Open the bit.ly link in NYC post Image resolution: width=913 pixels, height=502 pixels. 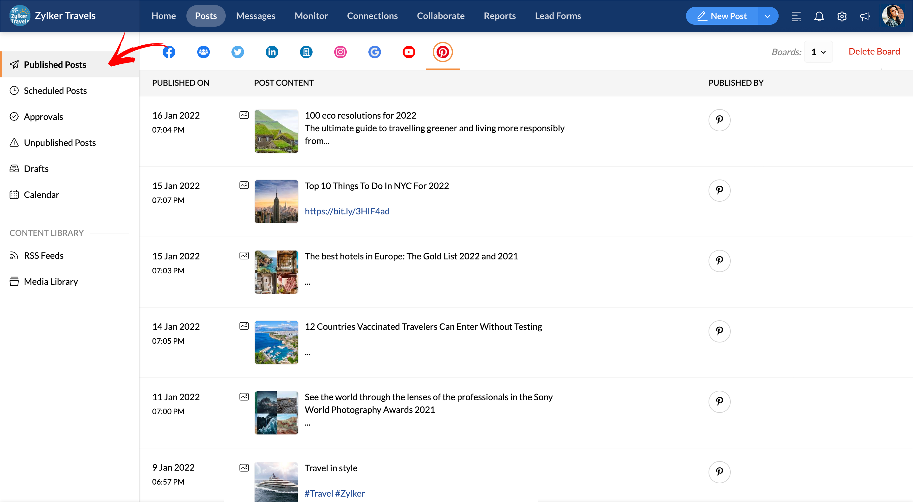(x=347, y=211)
